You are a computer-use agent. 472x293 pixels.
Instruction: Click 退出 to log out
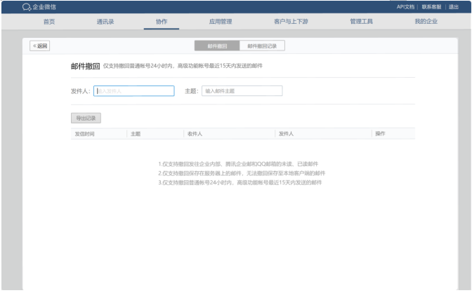click(x=454, y=6)
